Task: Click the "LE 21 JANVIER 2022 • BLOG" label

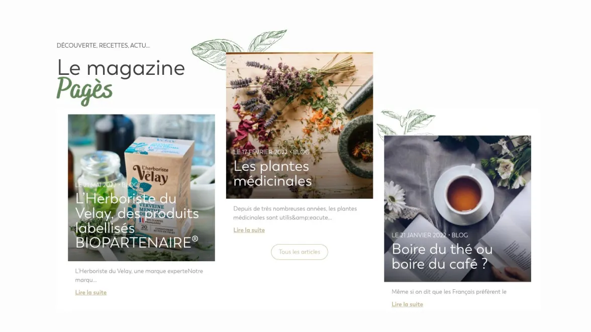Action: click(430, 235)
